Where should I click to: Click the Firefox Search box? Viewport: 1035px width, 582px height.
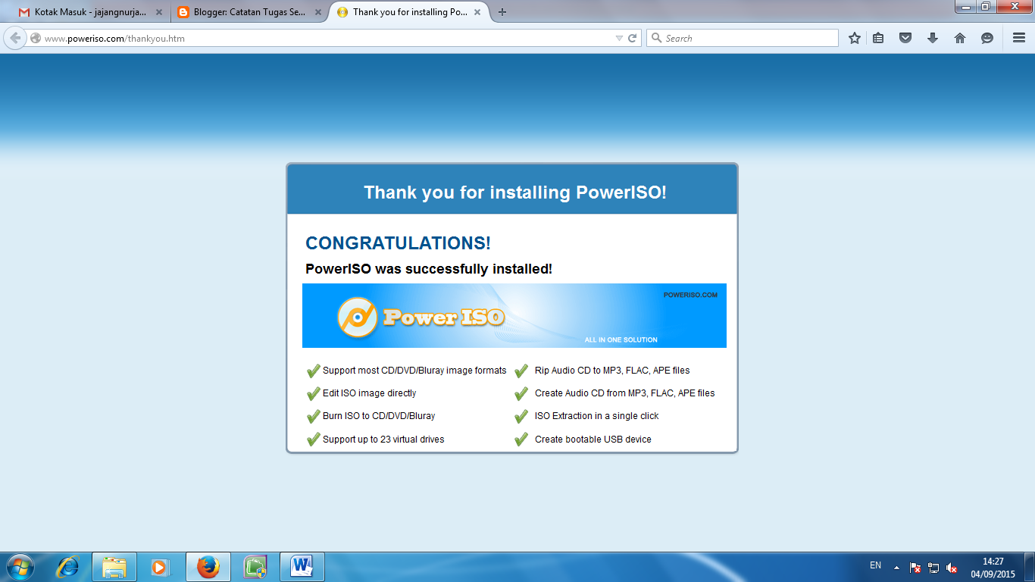(x=743, y=38)
